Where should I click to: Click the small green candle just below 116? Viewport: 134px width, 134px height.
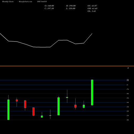[42, 117]
